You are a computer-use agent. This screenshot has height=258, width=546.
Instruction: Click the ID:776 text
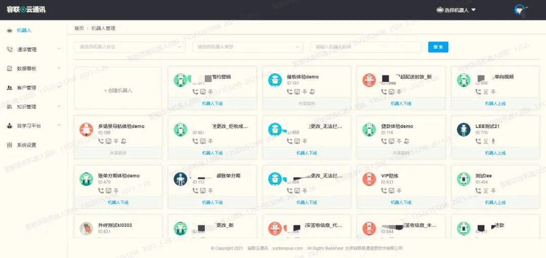[481, 133]
